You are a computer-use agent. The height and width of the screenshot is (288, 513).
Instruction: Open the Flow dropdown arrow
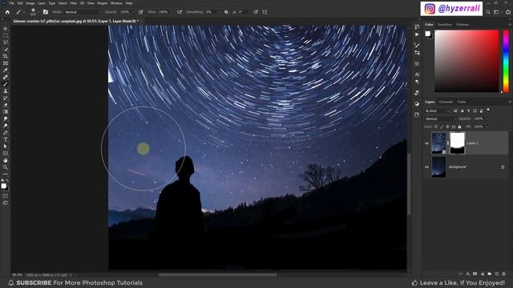[172, 12]
